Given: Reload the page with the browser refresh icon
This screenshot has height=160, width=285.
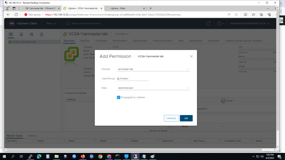Looking at the screenshot, I should point(16,14).
